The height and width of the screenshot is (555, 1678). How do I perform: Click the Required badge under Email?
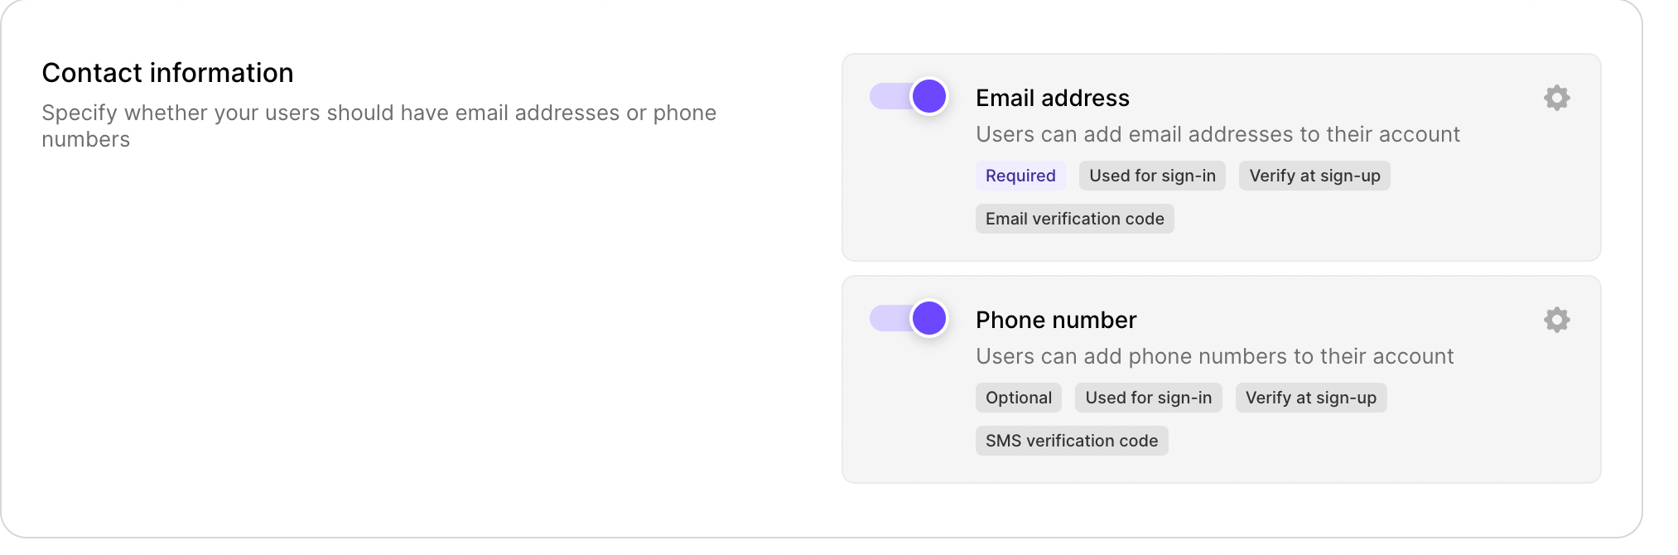(x=1020, y=176)
